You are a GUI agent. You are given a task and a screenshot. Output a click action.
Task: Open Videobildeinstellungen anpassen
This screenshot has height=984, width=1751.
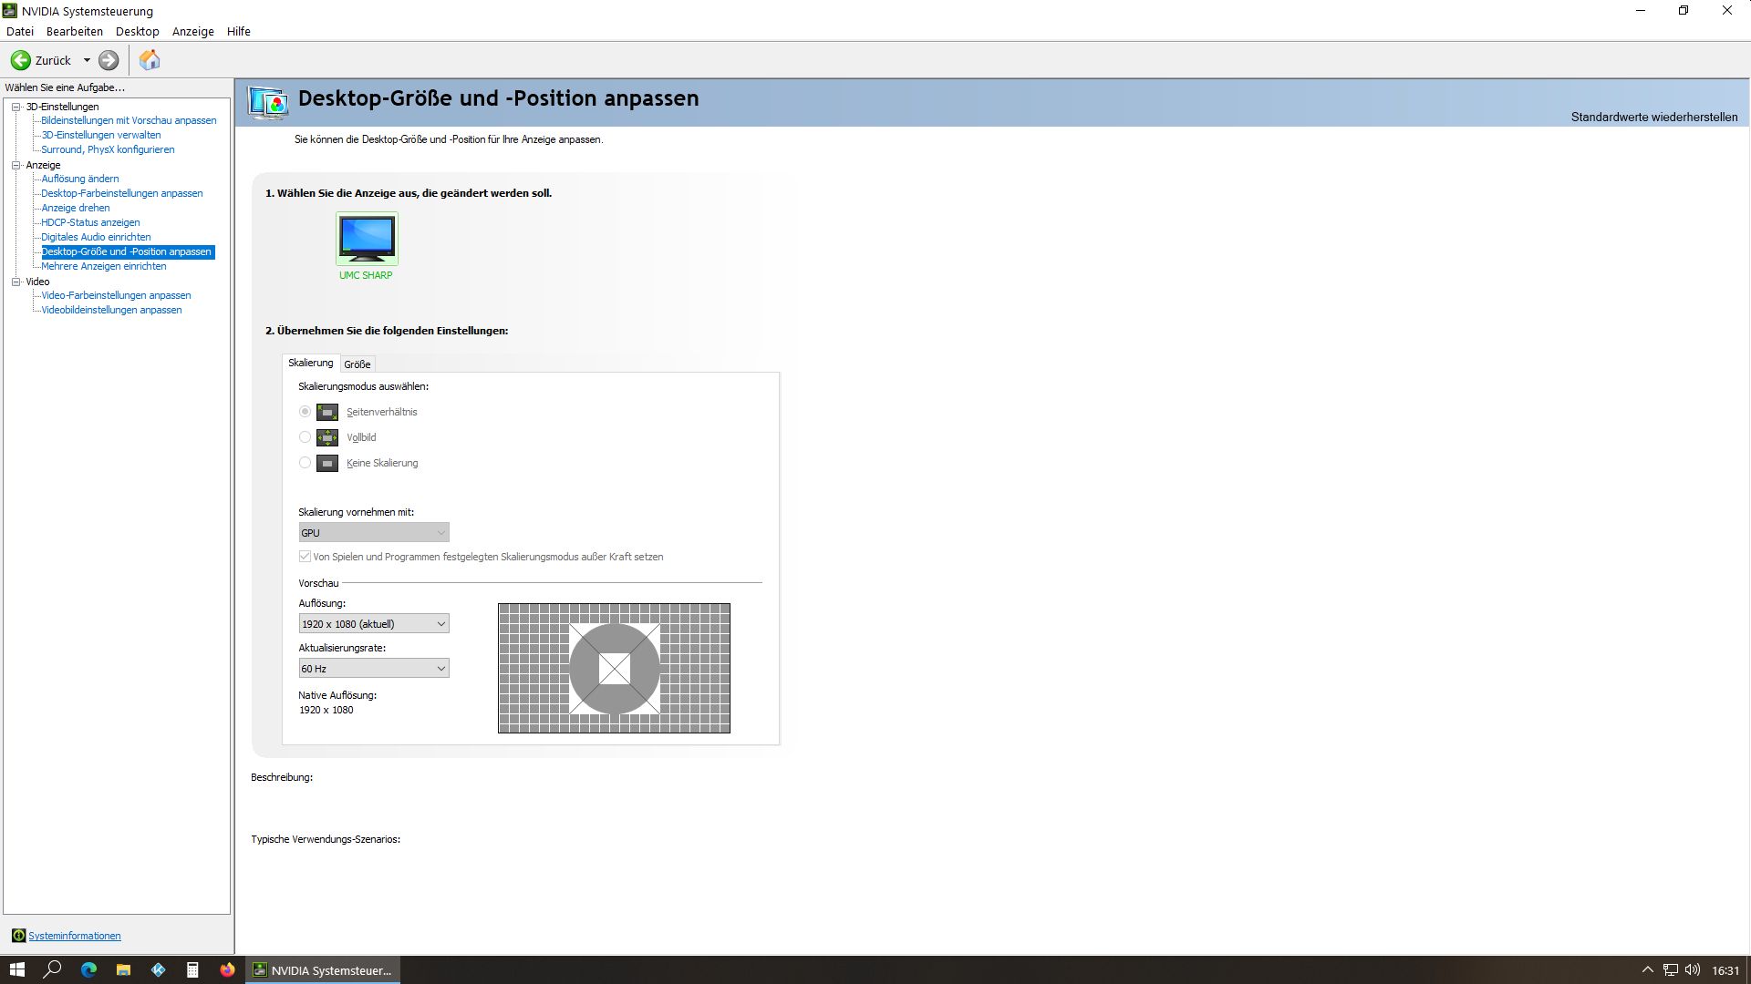click(111, 310)
